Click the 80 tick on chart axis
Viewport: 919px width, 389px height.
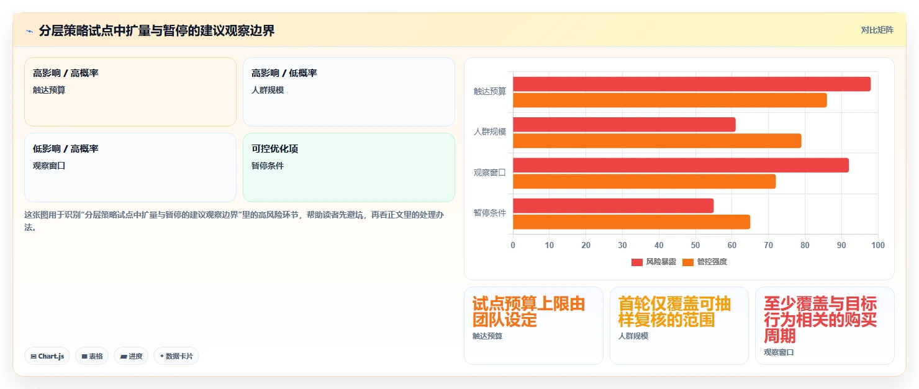click(x=805, y=245)
